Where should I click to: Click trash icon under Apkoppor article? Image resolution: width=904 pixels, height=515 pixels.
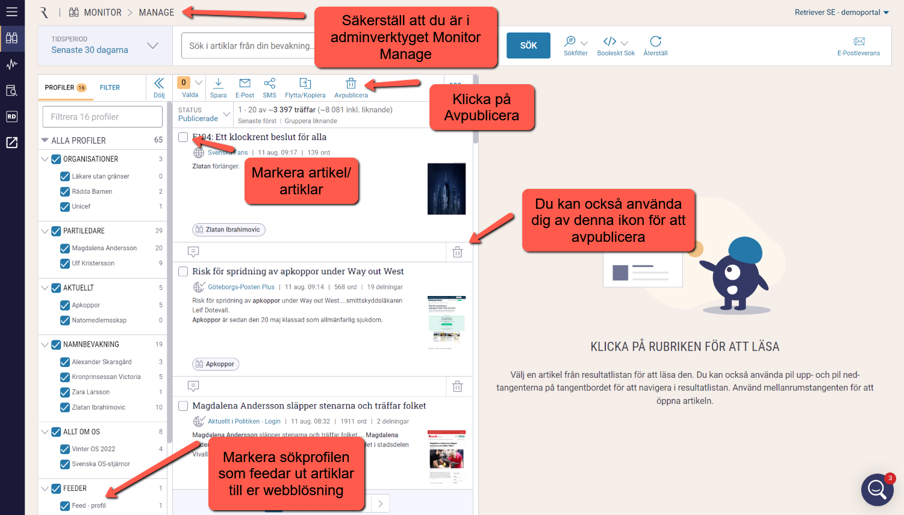pos(458,386)
